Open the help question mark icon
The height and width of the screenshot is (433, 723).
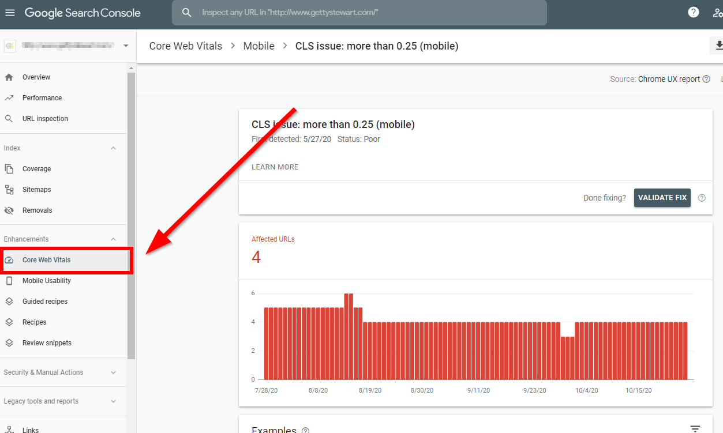694,13
